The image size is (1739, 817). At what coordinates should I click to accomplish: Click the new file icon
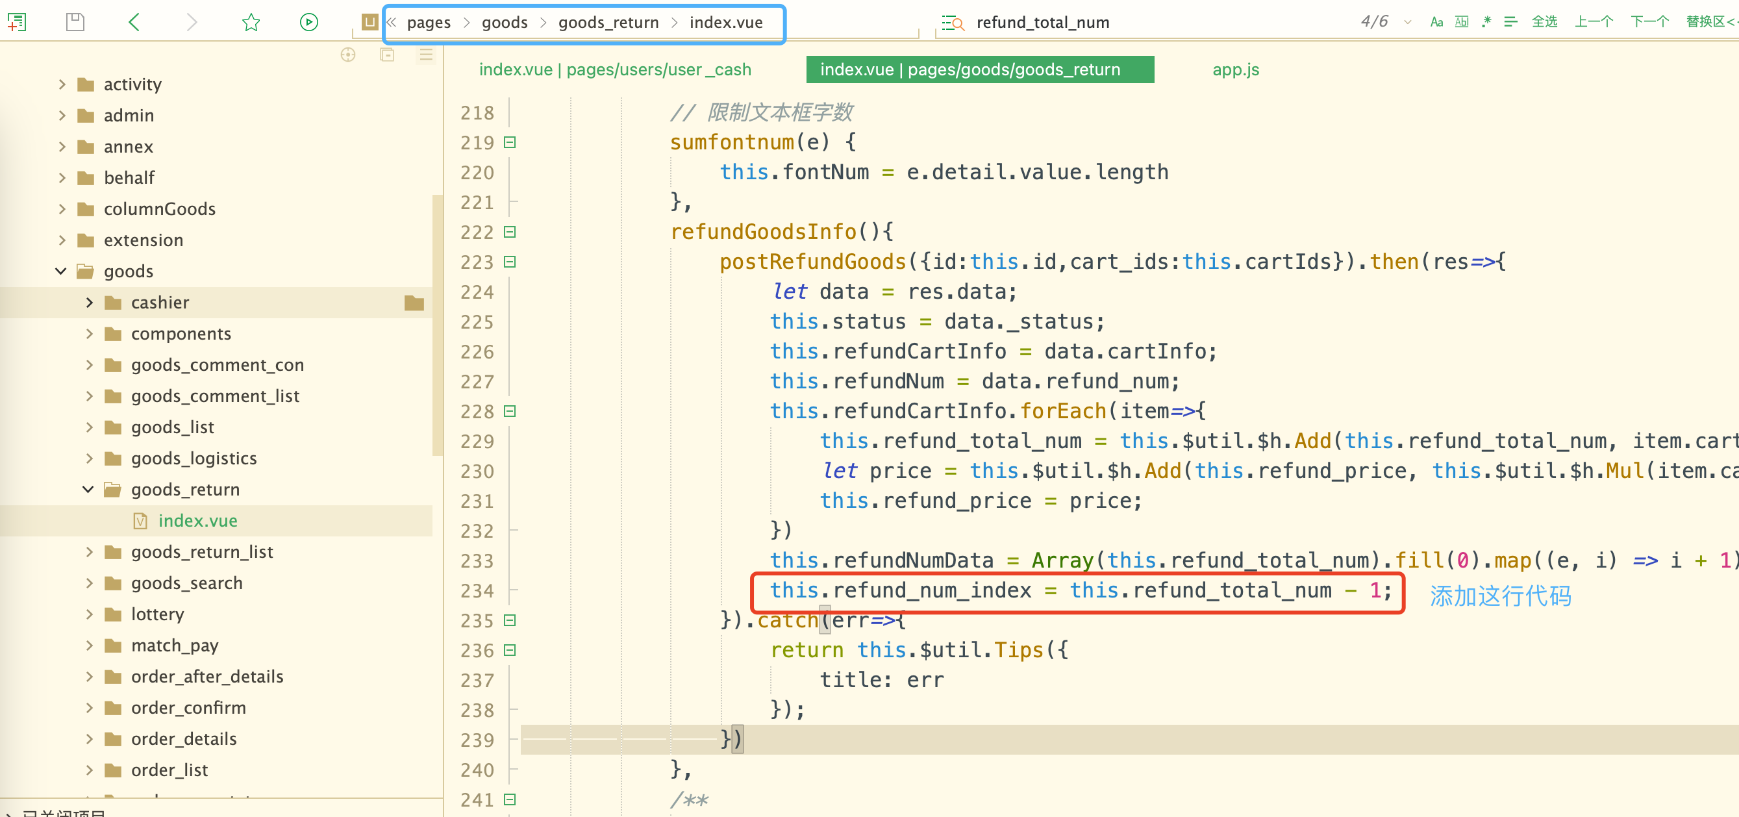point(17,22)
